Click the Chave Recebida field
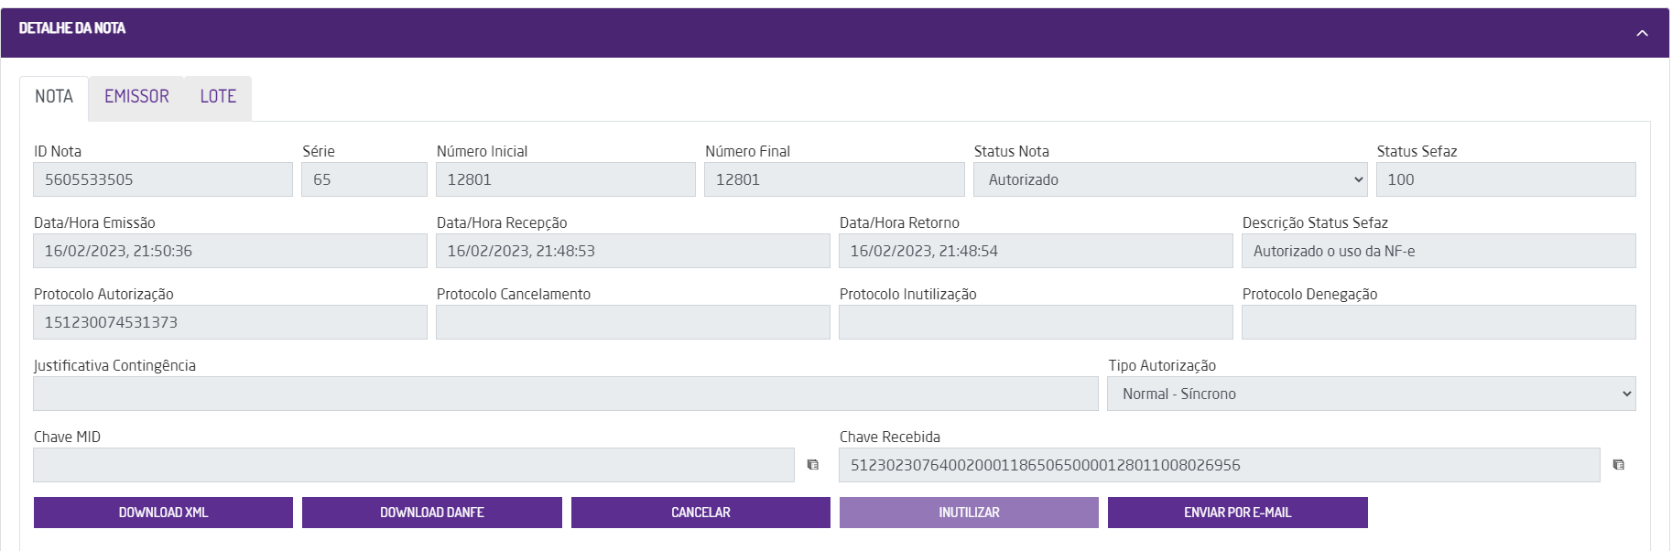The height and width of the screenshot is (551, 1672). click(x=1219, y=465)
